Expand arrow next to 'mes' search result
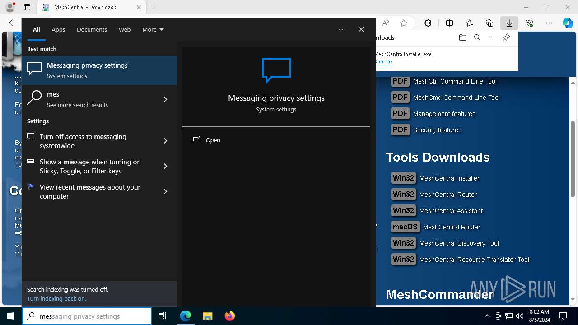Viewport: 578px width, 325px height. click(x=165, y=99)
